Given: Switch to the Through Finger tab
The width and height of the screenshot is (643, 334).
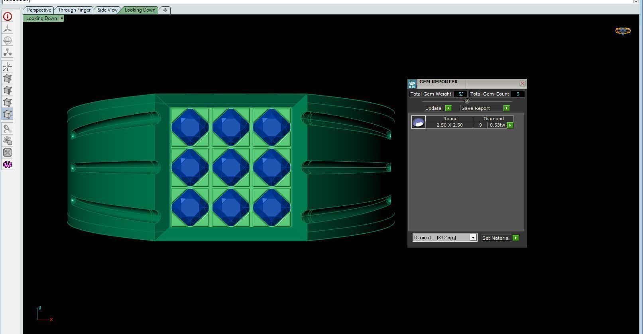Looking at the screenshot, I should 74,10.
